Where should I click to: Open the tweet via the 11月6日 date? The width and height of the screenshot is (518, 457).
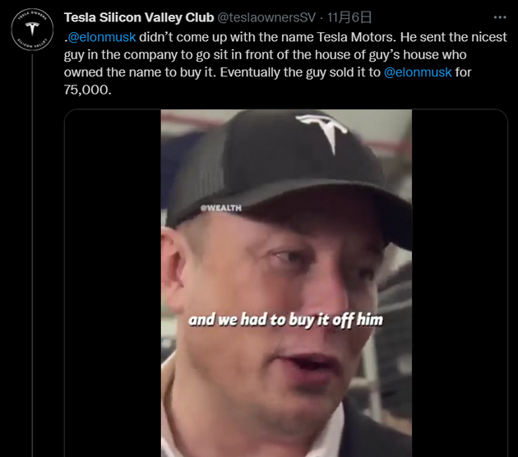coord(351,17)
